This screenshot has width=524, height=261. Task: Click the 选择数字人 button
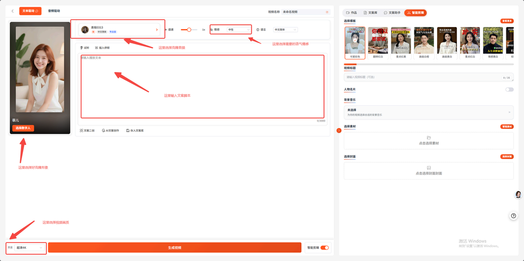pyautogui.click(x=23, y=128)
